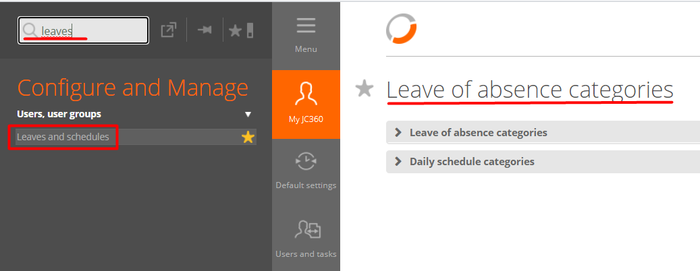Click the favorites star icon in panel header
The height and width of the screenshot is (271, 700).
tap(236, 30)
